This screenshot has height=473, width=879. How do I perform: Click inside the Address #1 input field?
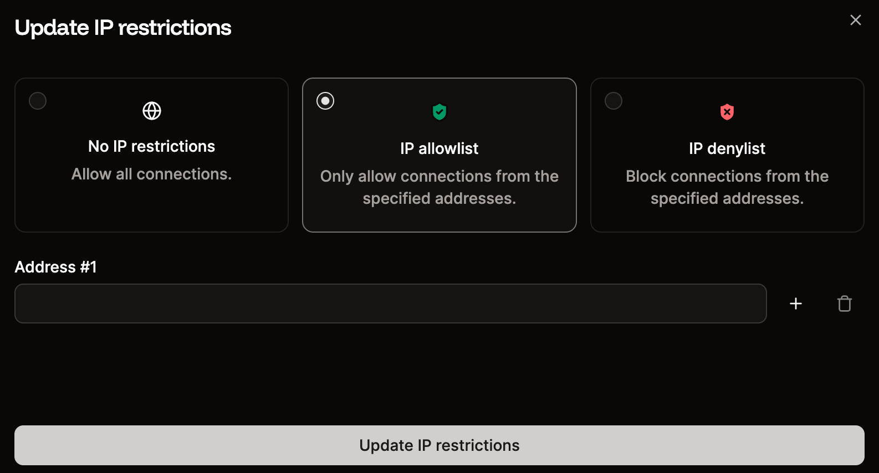point(390,304)
